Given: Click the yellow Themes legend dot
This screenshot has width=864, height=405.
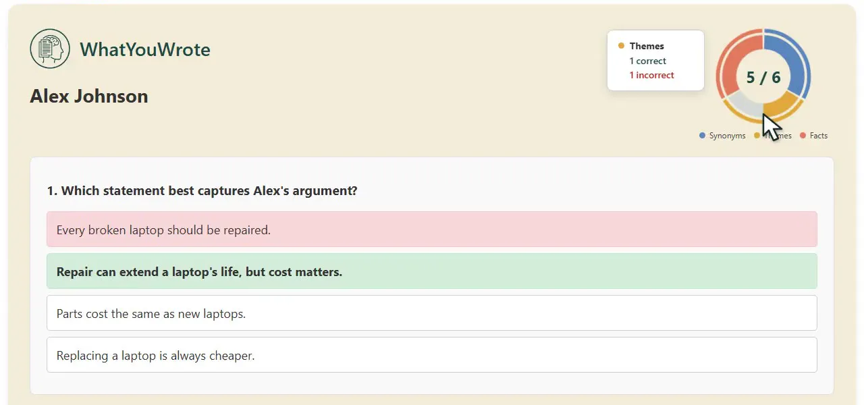Looking at the screenshot, I should tap(757, 136).
